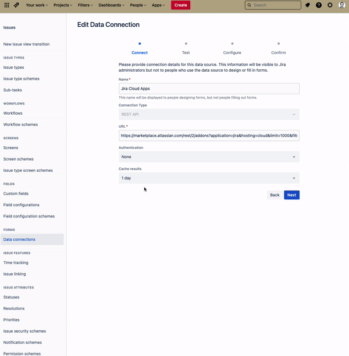Open the Projects menu
The height and width of the screenshot is (356, 349).
pyautogui.click(x=63, y=5)
